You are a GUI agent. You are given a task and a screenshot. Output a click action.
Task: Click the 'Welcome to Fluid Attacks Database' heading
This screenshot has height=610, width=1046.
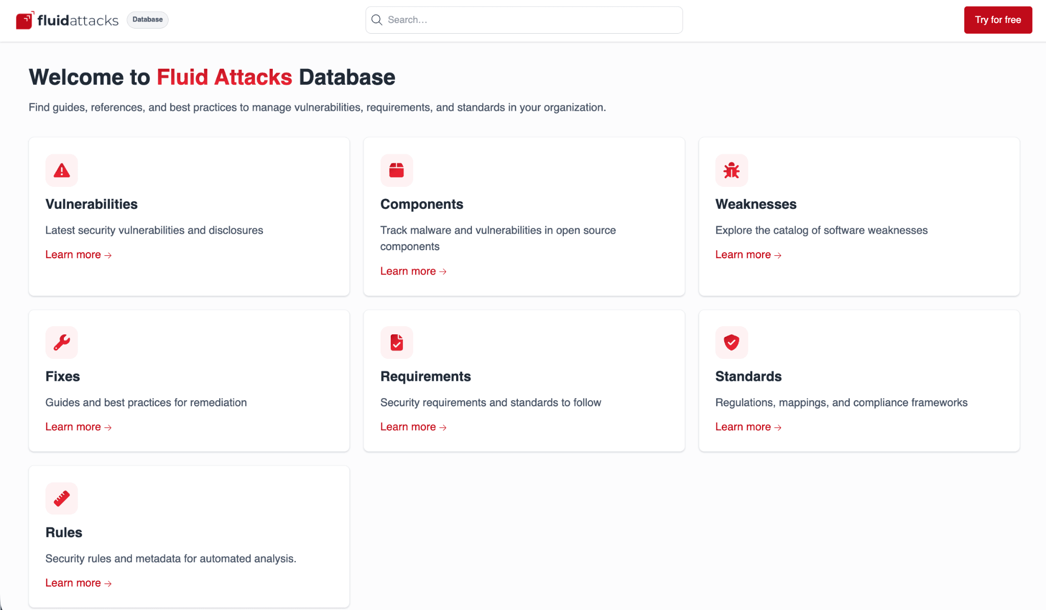(212, 77)
